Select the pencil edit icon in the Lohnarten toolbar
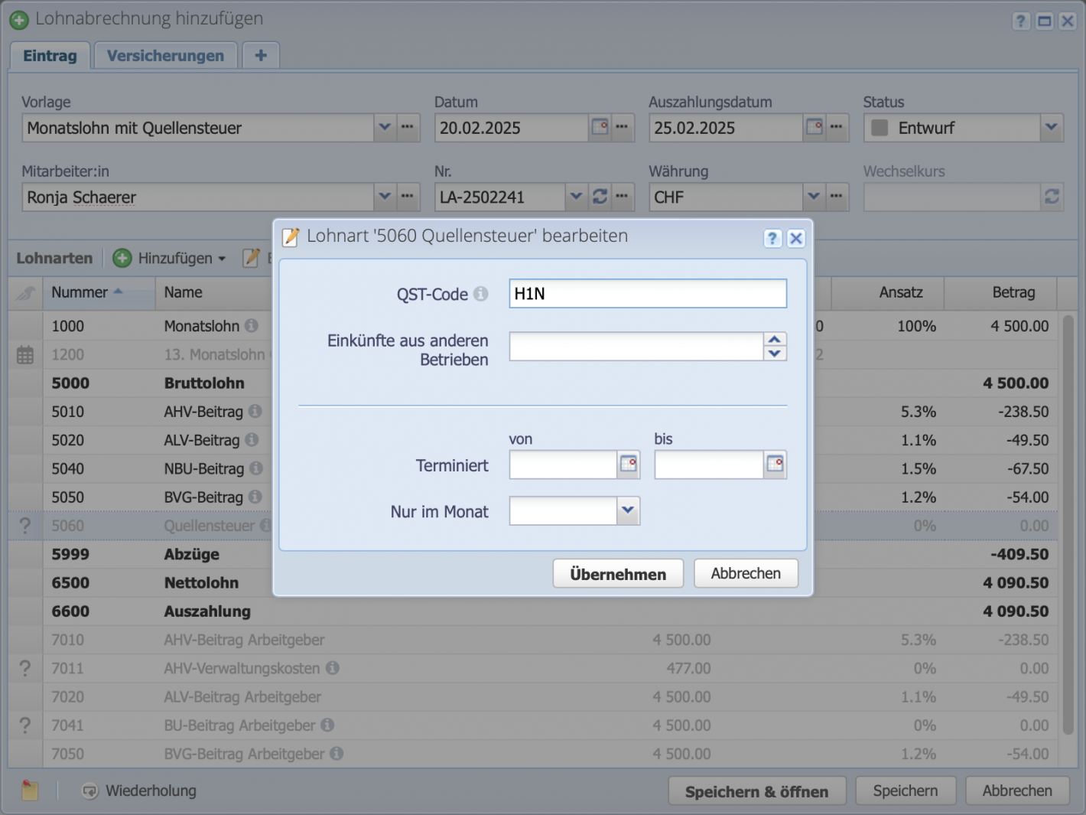This screenshot has width=1086, height=815. 252,258
